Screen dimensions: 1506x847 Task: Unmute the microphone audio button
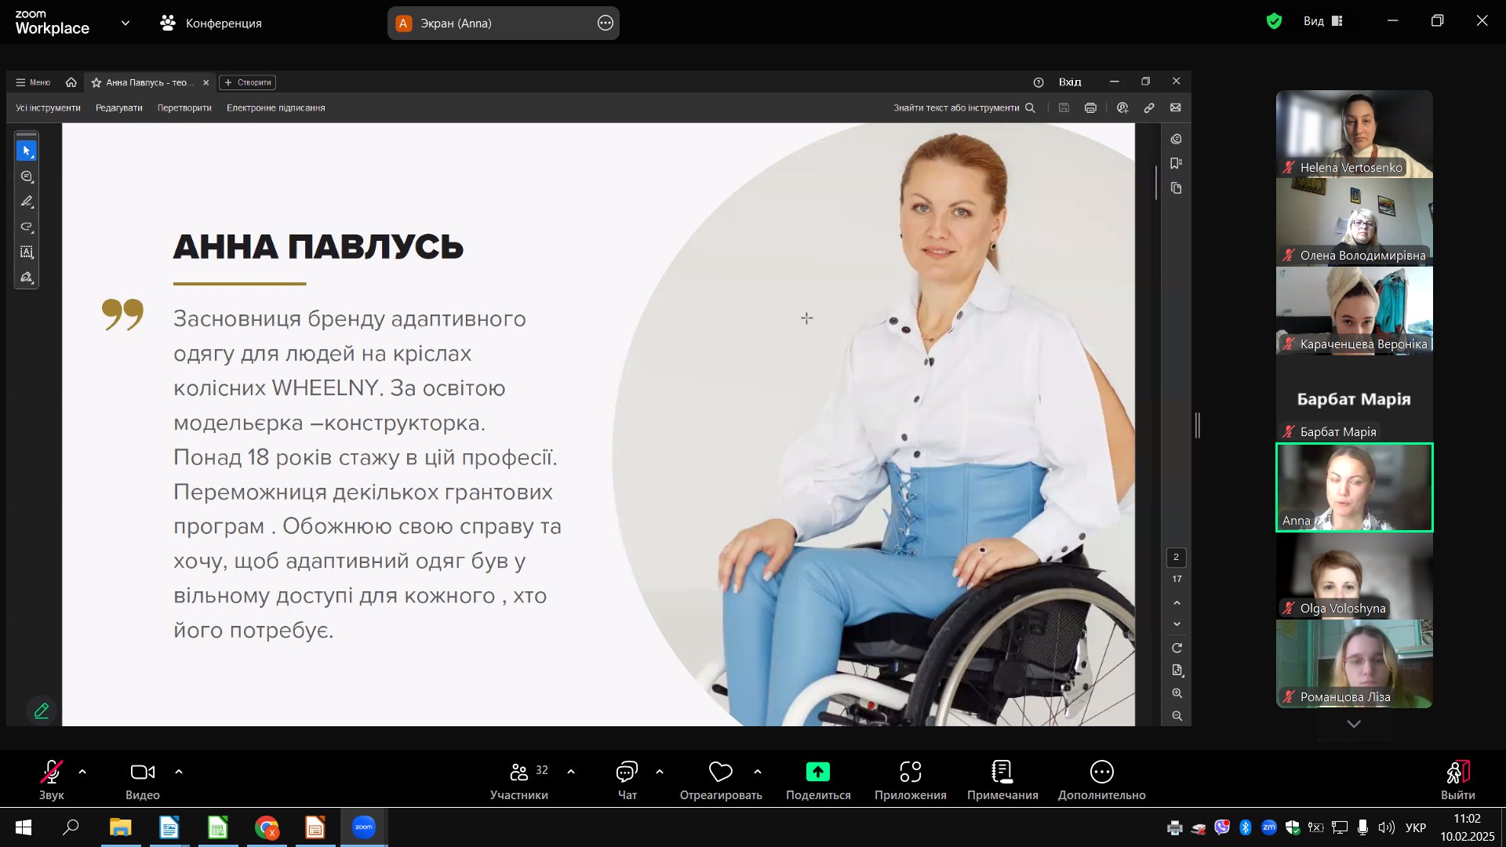coord(52,772)
